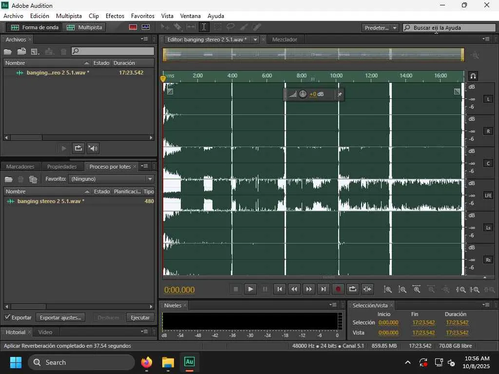499x374 pixels.
Task: Open the editor file dropdown arrow
Action: click(x=255, y=39)
